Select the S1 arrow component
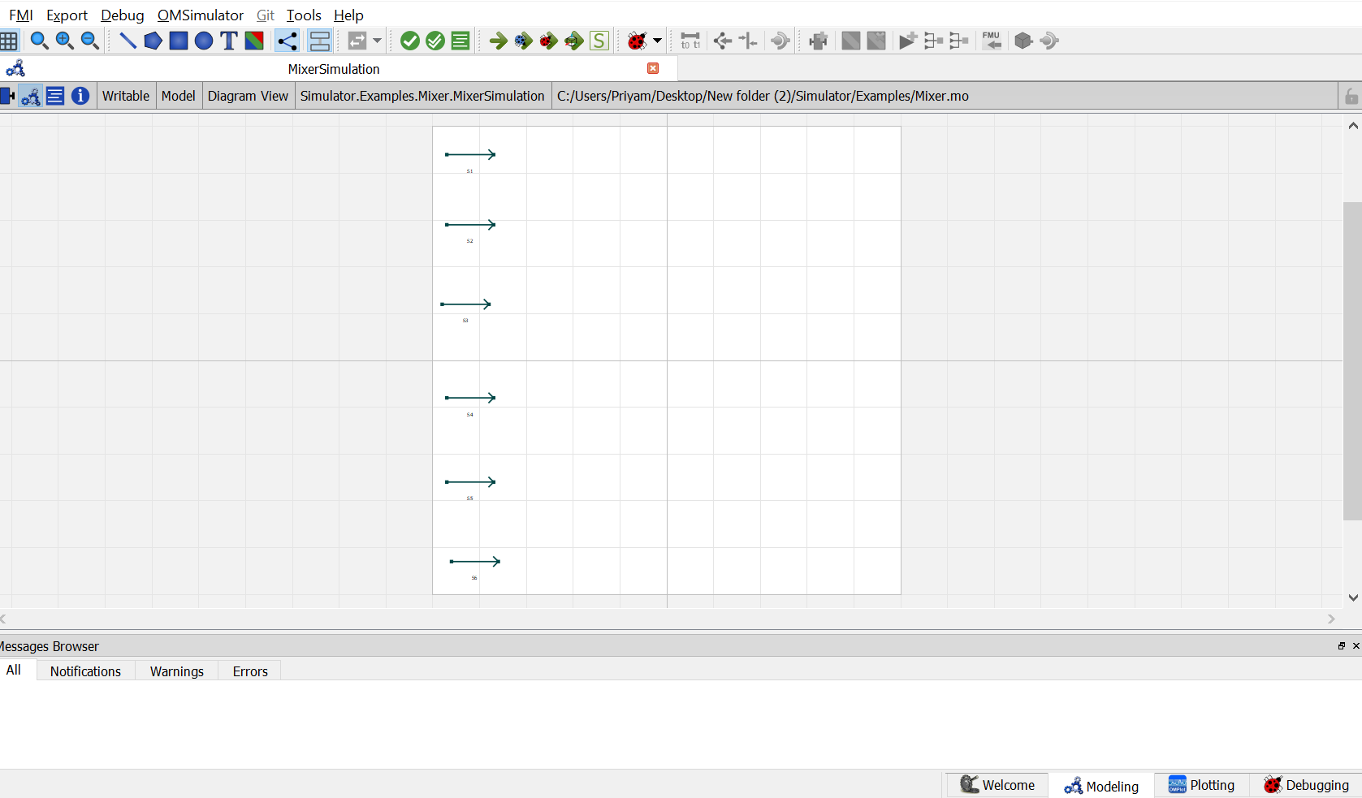This screenshot has height=798, width=1362. [470, 154]
